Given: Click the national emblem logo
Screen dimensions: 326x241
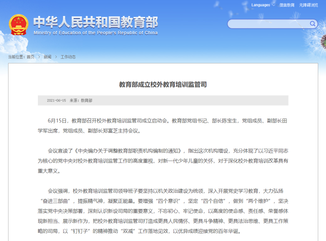Looking at the screenshot, I should pyautogui.click(x=19, y=24).
